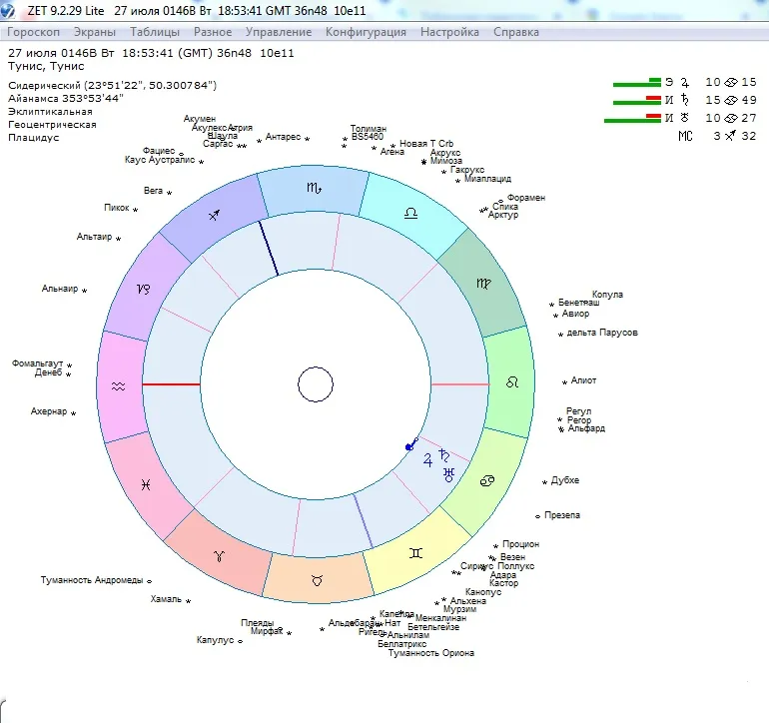Open the Справка menu
The width and height of the screenshot is (769, 723).
tap(516, 32)
